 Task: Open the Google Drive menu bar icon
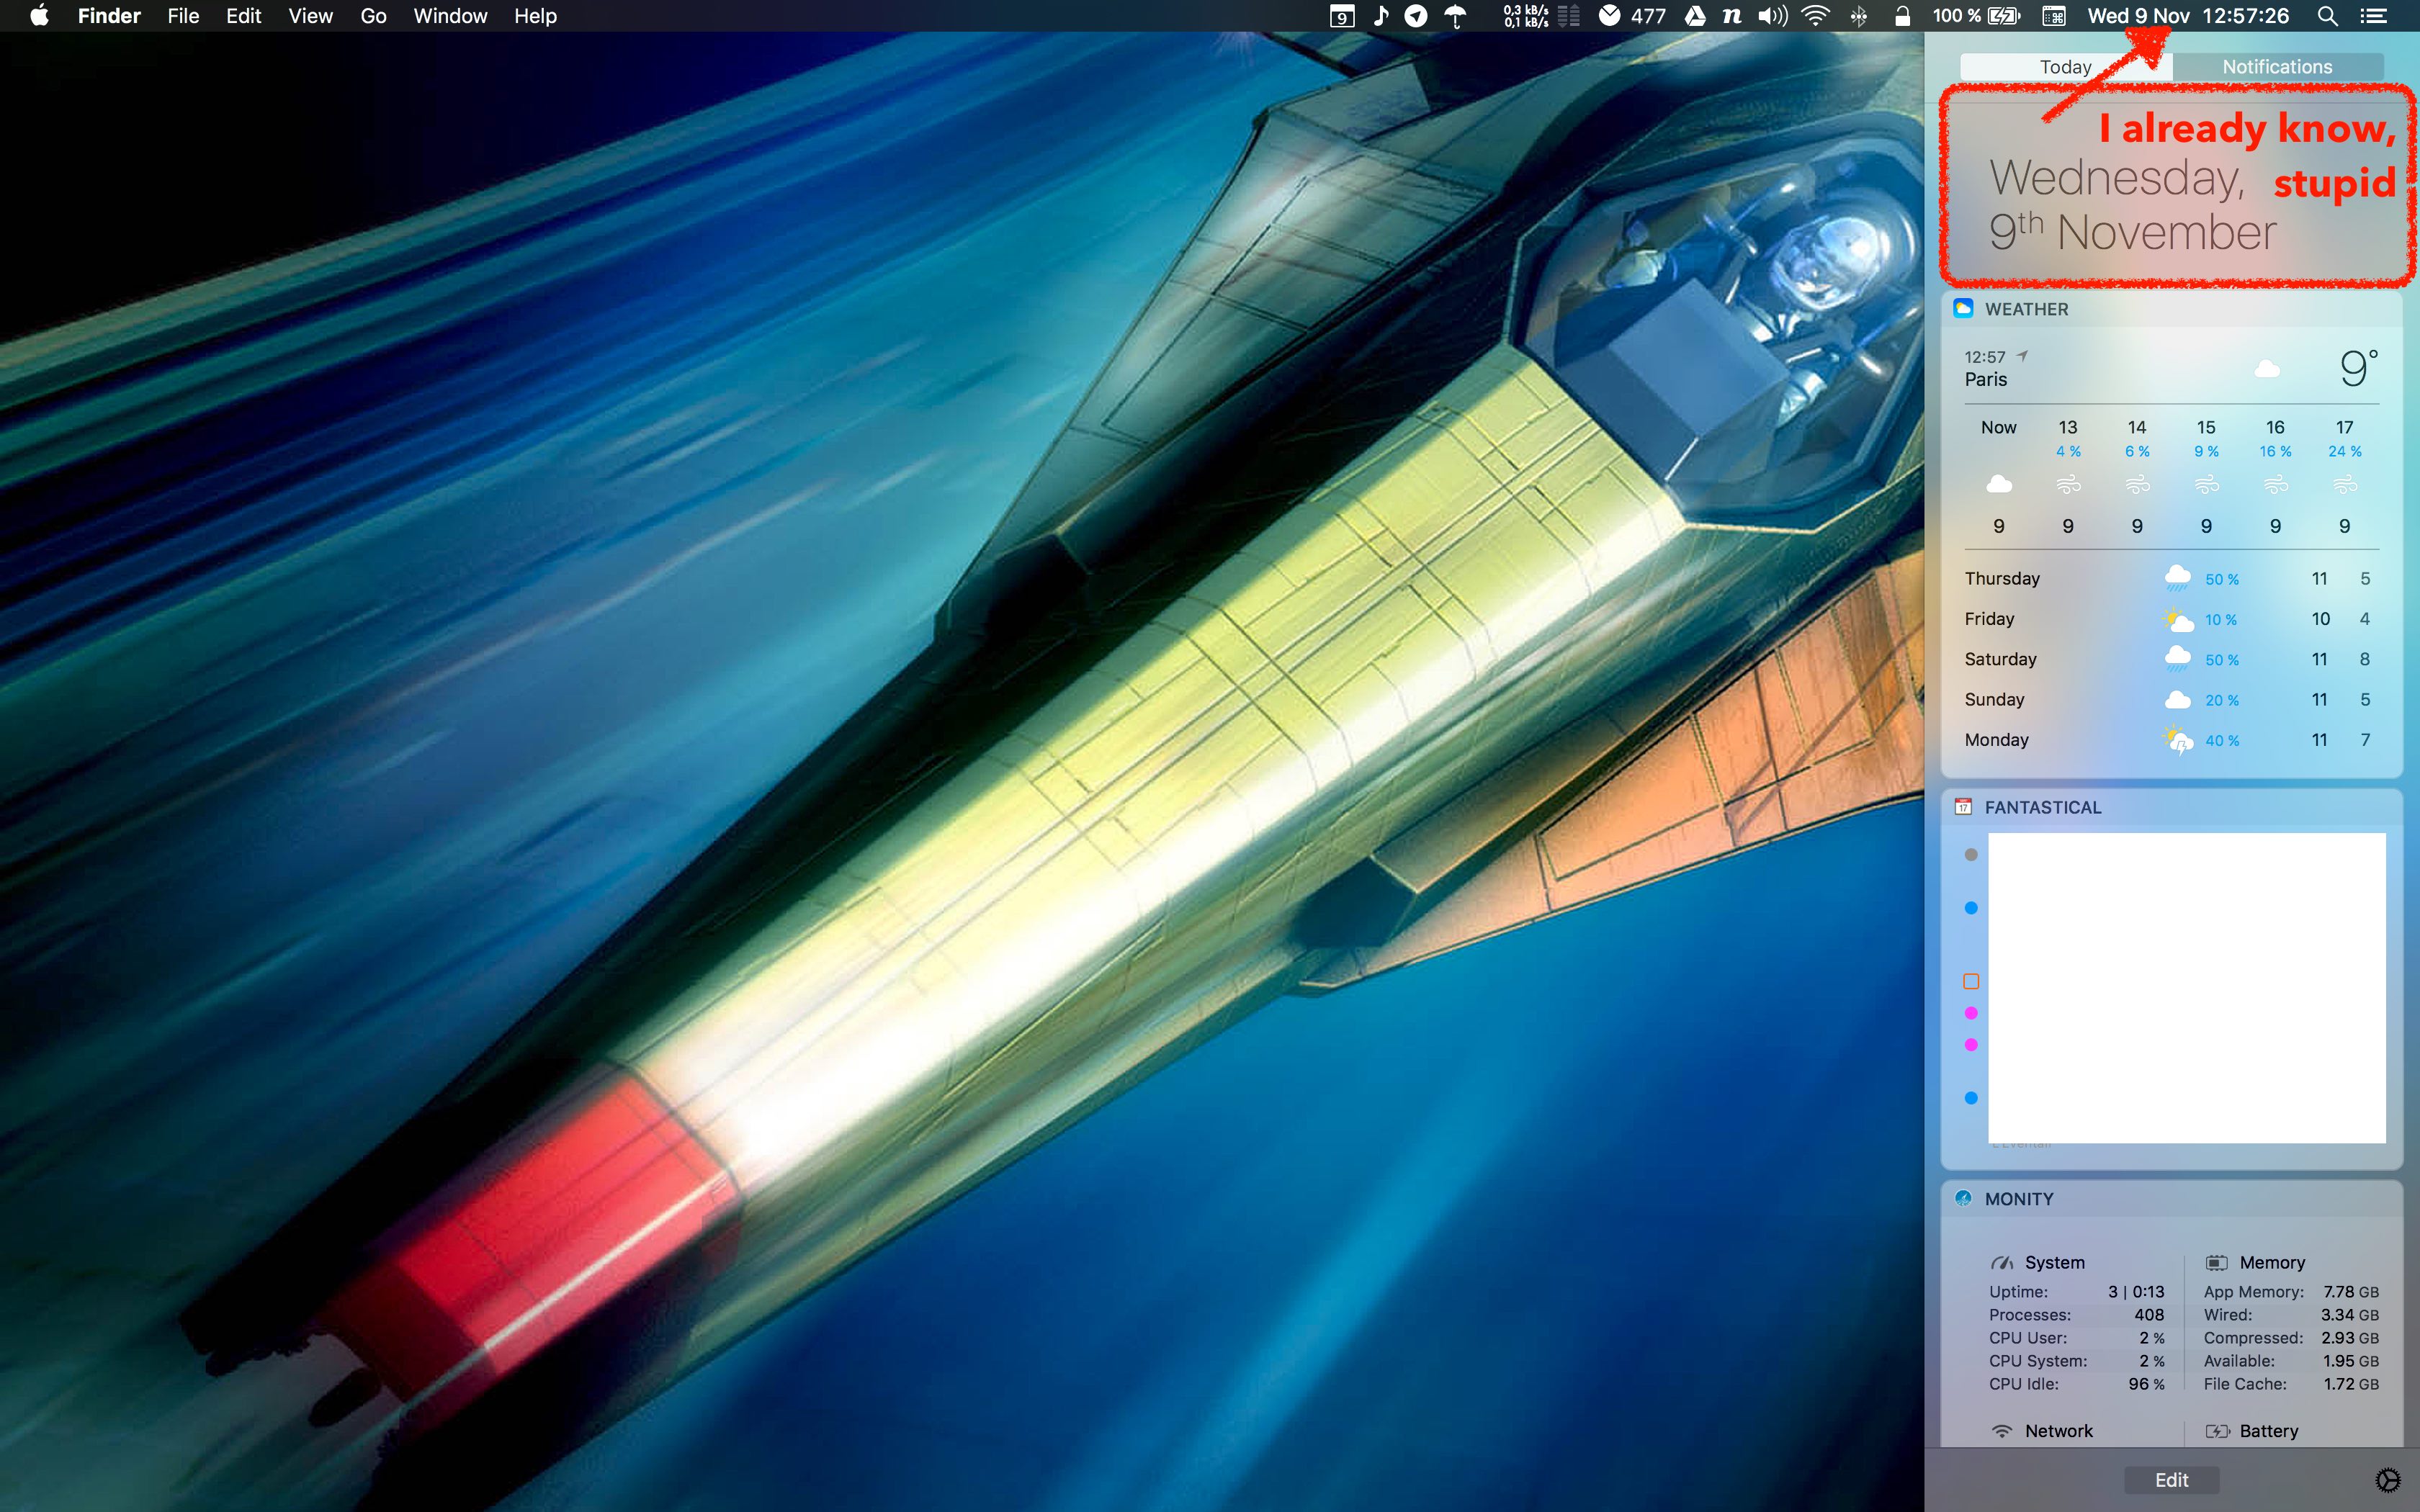(x=1695, y=16)
